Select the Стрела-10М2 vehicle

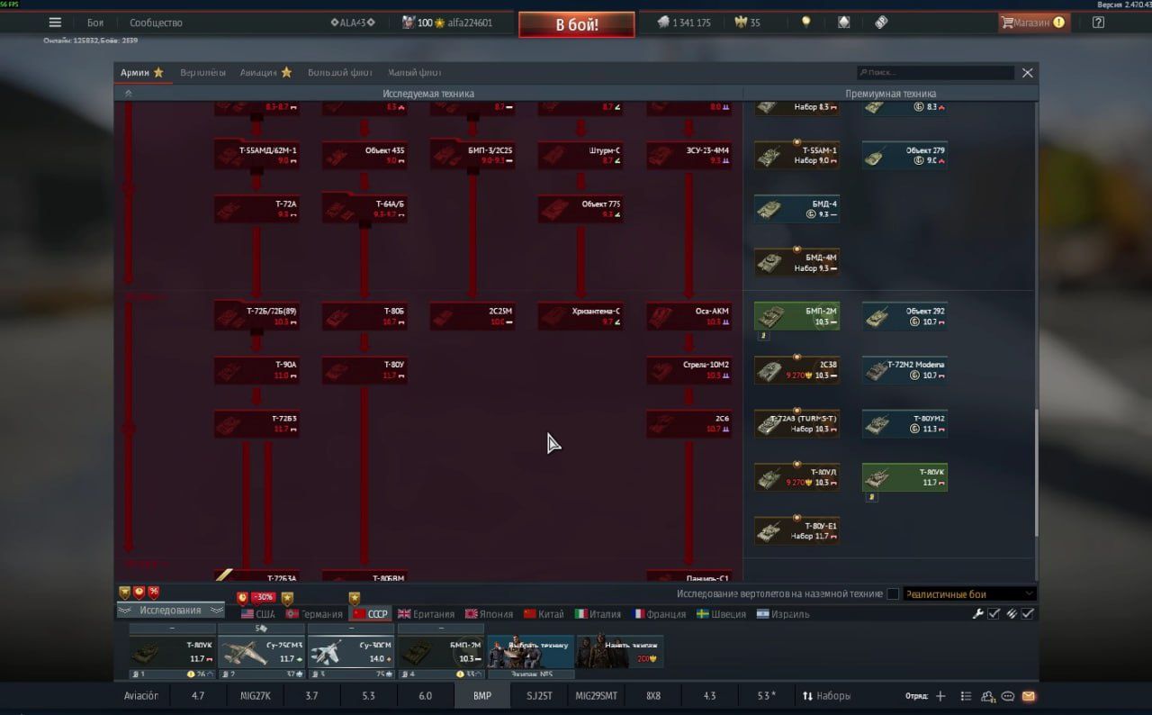pyautogui.click(x=688, y=369)
